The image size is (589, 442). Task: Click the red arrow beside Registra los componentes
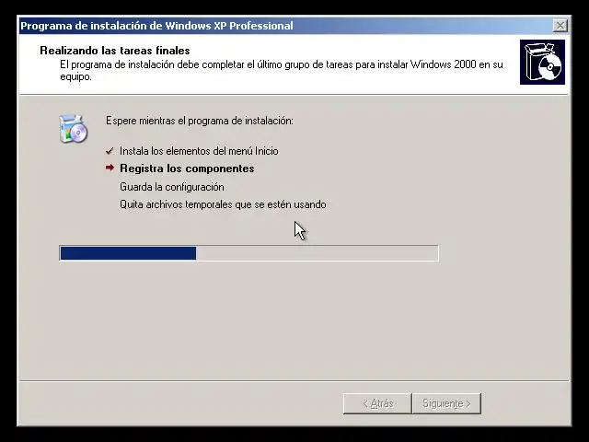(110, 168)
